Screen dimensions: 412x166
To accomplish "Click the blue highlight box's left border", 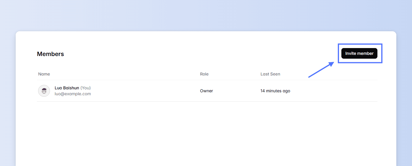I will (x=338, y=53).
